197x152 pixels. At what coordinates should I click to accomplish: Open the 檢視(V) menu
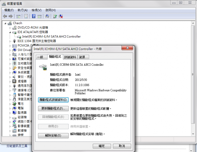point(36,10)
